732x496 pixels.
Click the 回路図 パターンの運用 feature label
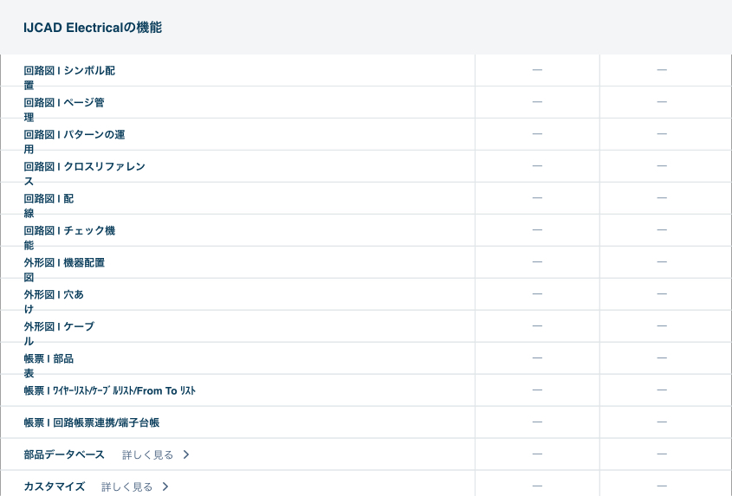[x=74, y=135]
